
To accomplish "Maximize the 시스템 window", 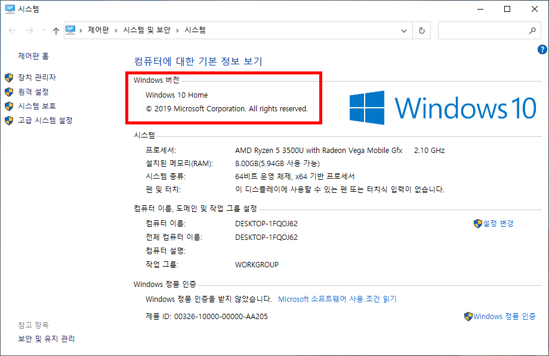I will coord(507,9).
